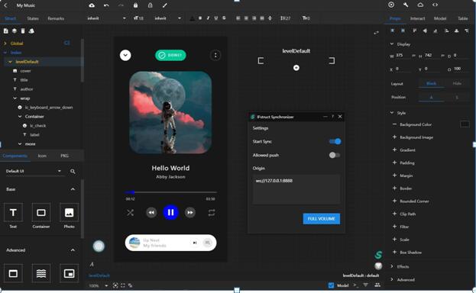Click the Background Color swatch

coord(465,124)
